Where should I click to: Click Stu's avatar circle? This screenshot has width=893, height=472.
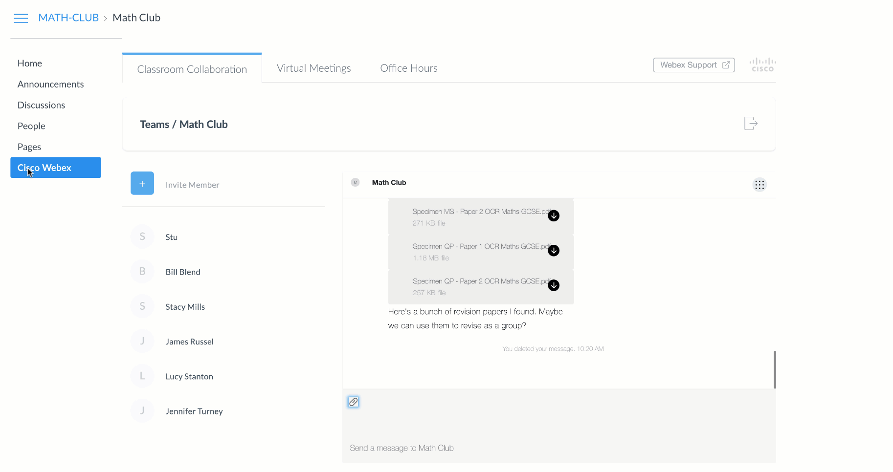point(142,236)
